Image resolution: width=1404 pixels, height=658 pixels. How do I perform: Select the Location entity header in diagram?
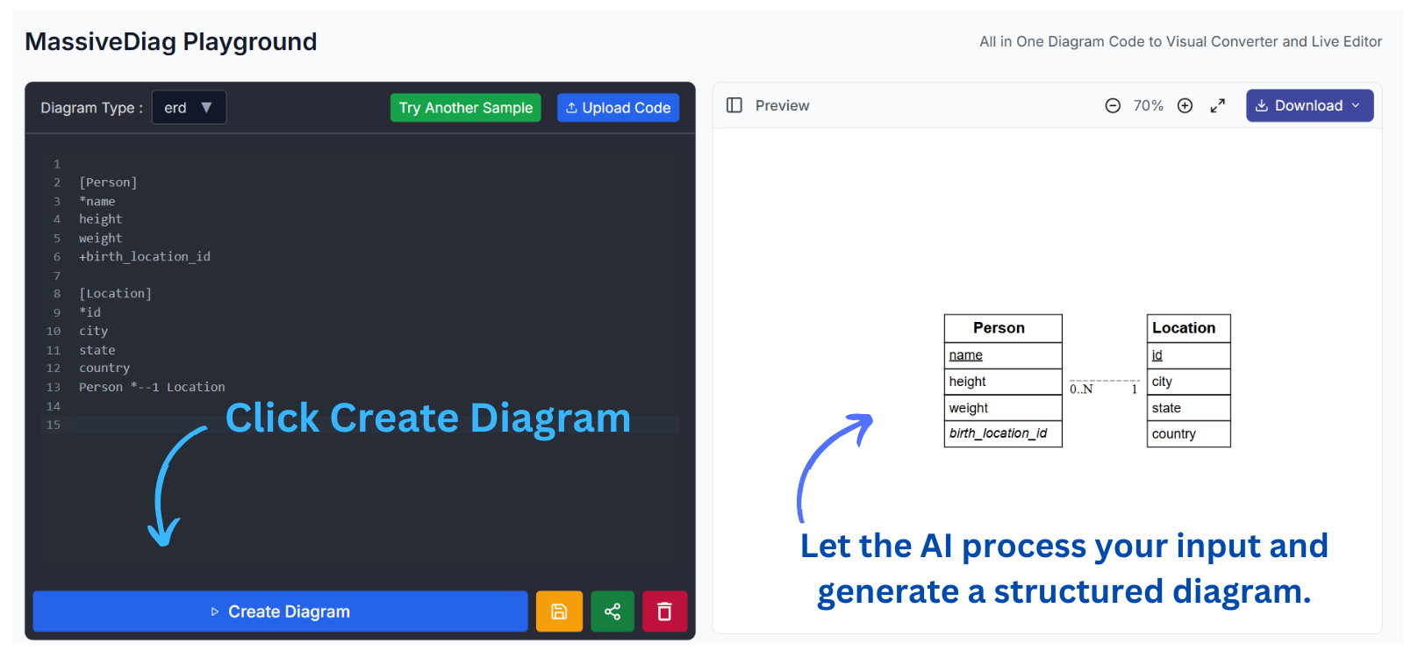click(1188, 328)
